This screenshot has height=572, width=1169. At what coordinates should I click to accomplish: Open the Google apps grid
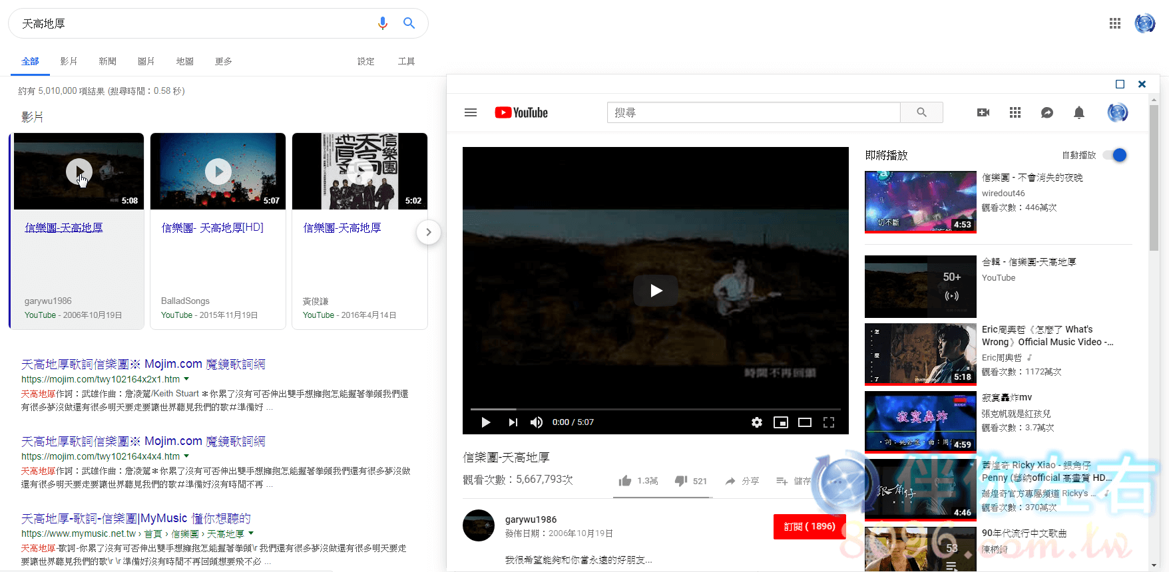click(1115, 23)
